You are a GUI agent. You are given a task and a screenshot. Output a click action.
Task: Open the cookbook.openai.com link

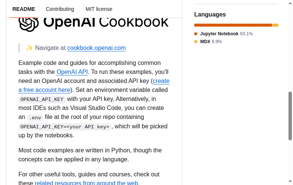96,48
